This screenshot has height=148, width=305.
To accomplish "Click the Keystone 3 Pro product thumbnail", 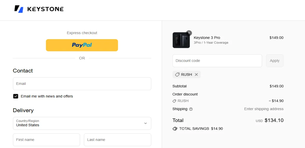I will click(181, 40).
